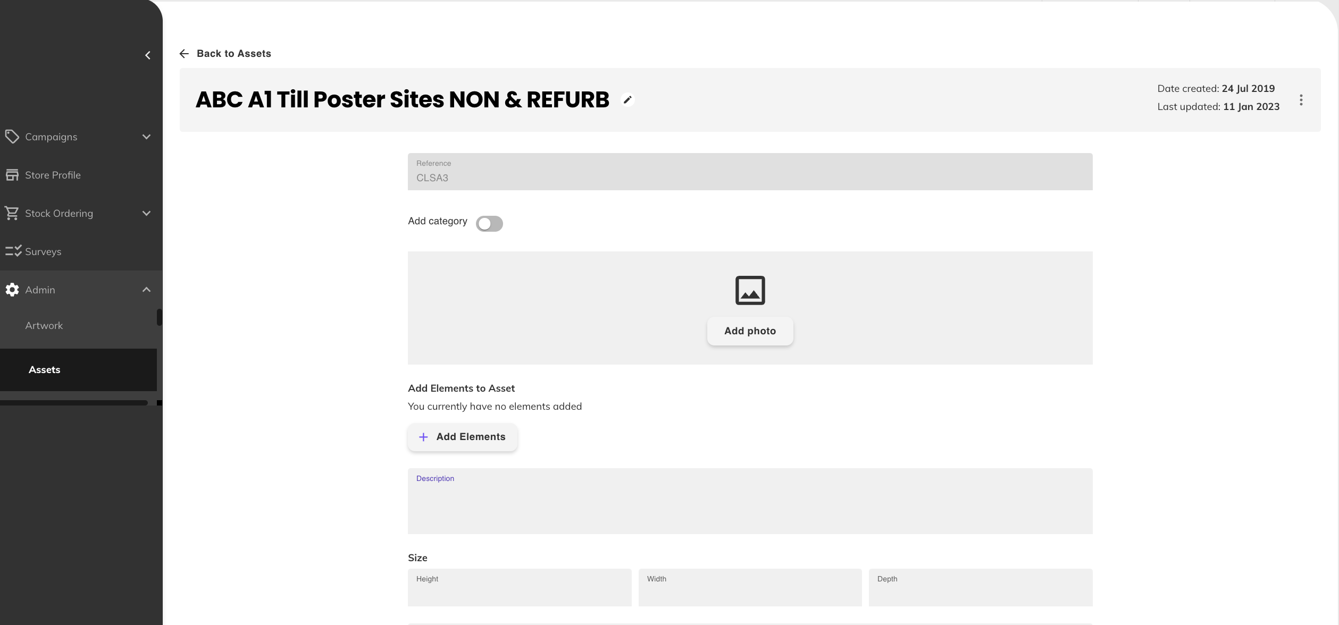Image resolution: width=1339 pixels, height=625 pixels.
Task: Click the image placeholder icon
Action: click(x=750, y=290)
